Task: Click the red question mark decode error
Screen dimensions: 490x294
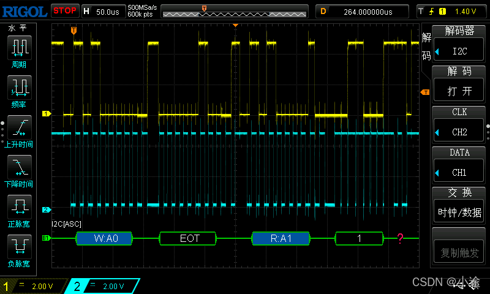Action: click(x=400, y=238)
